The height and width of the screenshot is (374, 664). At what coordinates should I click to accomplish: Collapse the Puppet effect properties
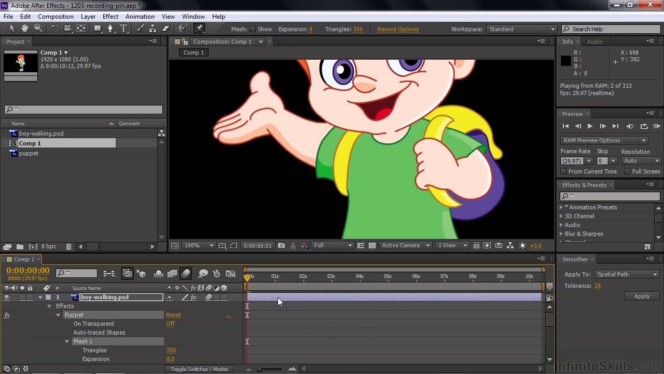[x=58, y=315]
